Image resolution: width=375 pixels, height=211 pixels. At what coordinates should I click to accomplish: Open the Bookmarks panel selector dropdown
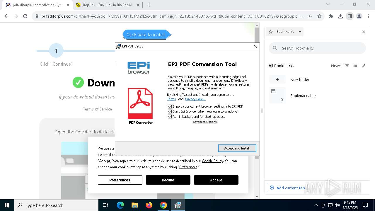tap(285, 32)
